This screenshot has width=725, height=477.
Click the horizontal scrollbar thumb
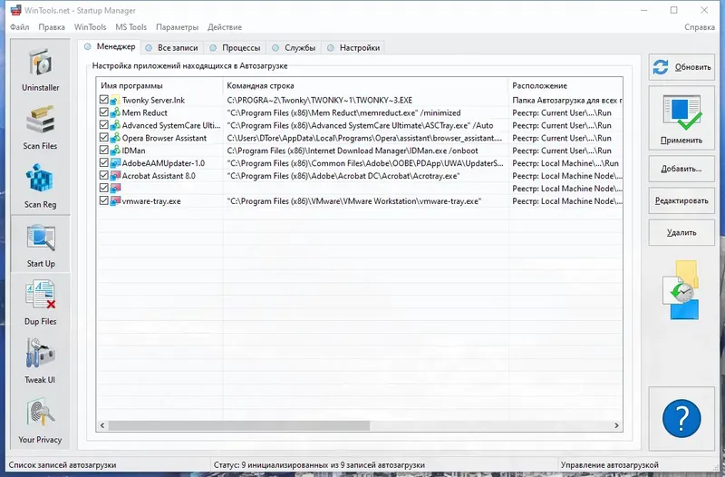239,425
